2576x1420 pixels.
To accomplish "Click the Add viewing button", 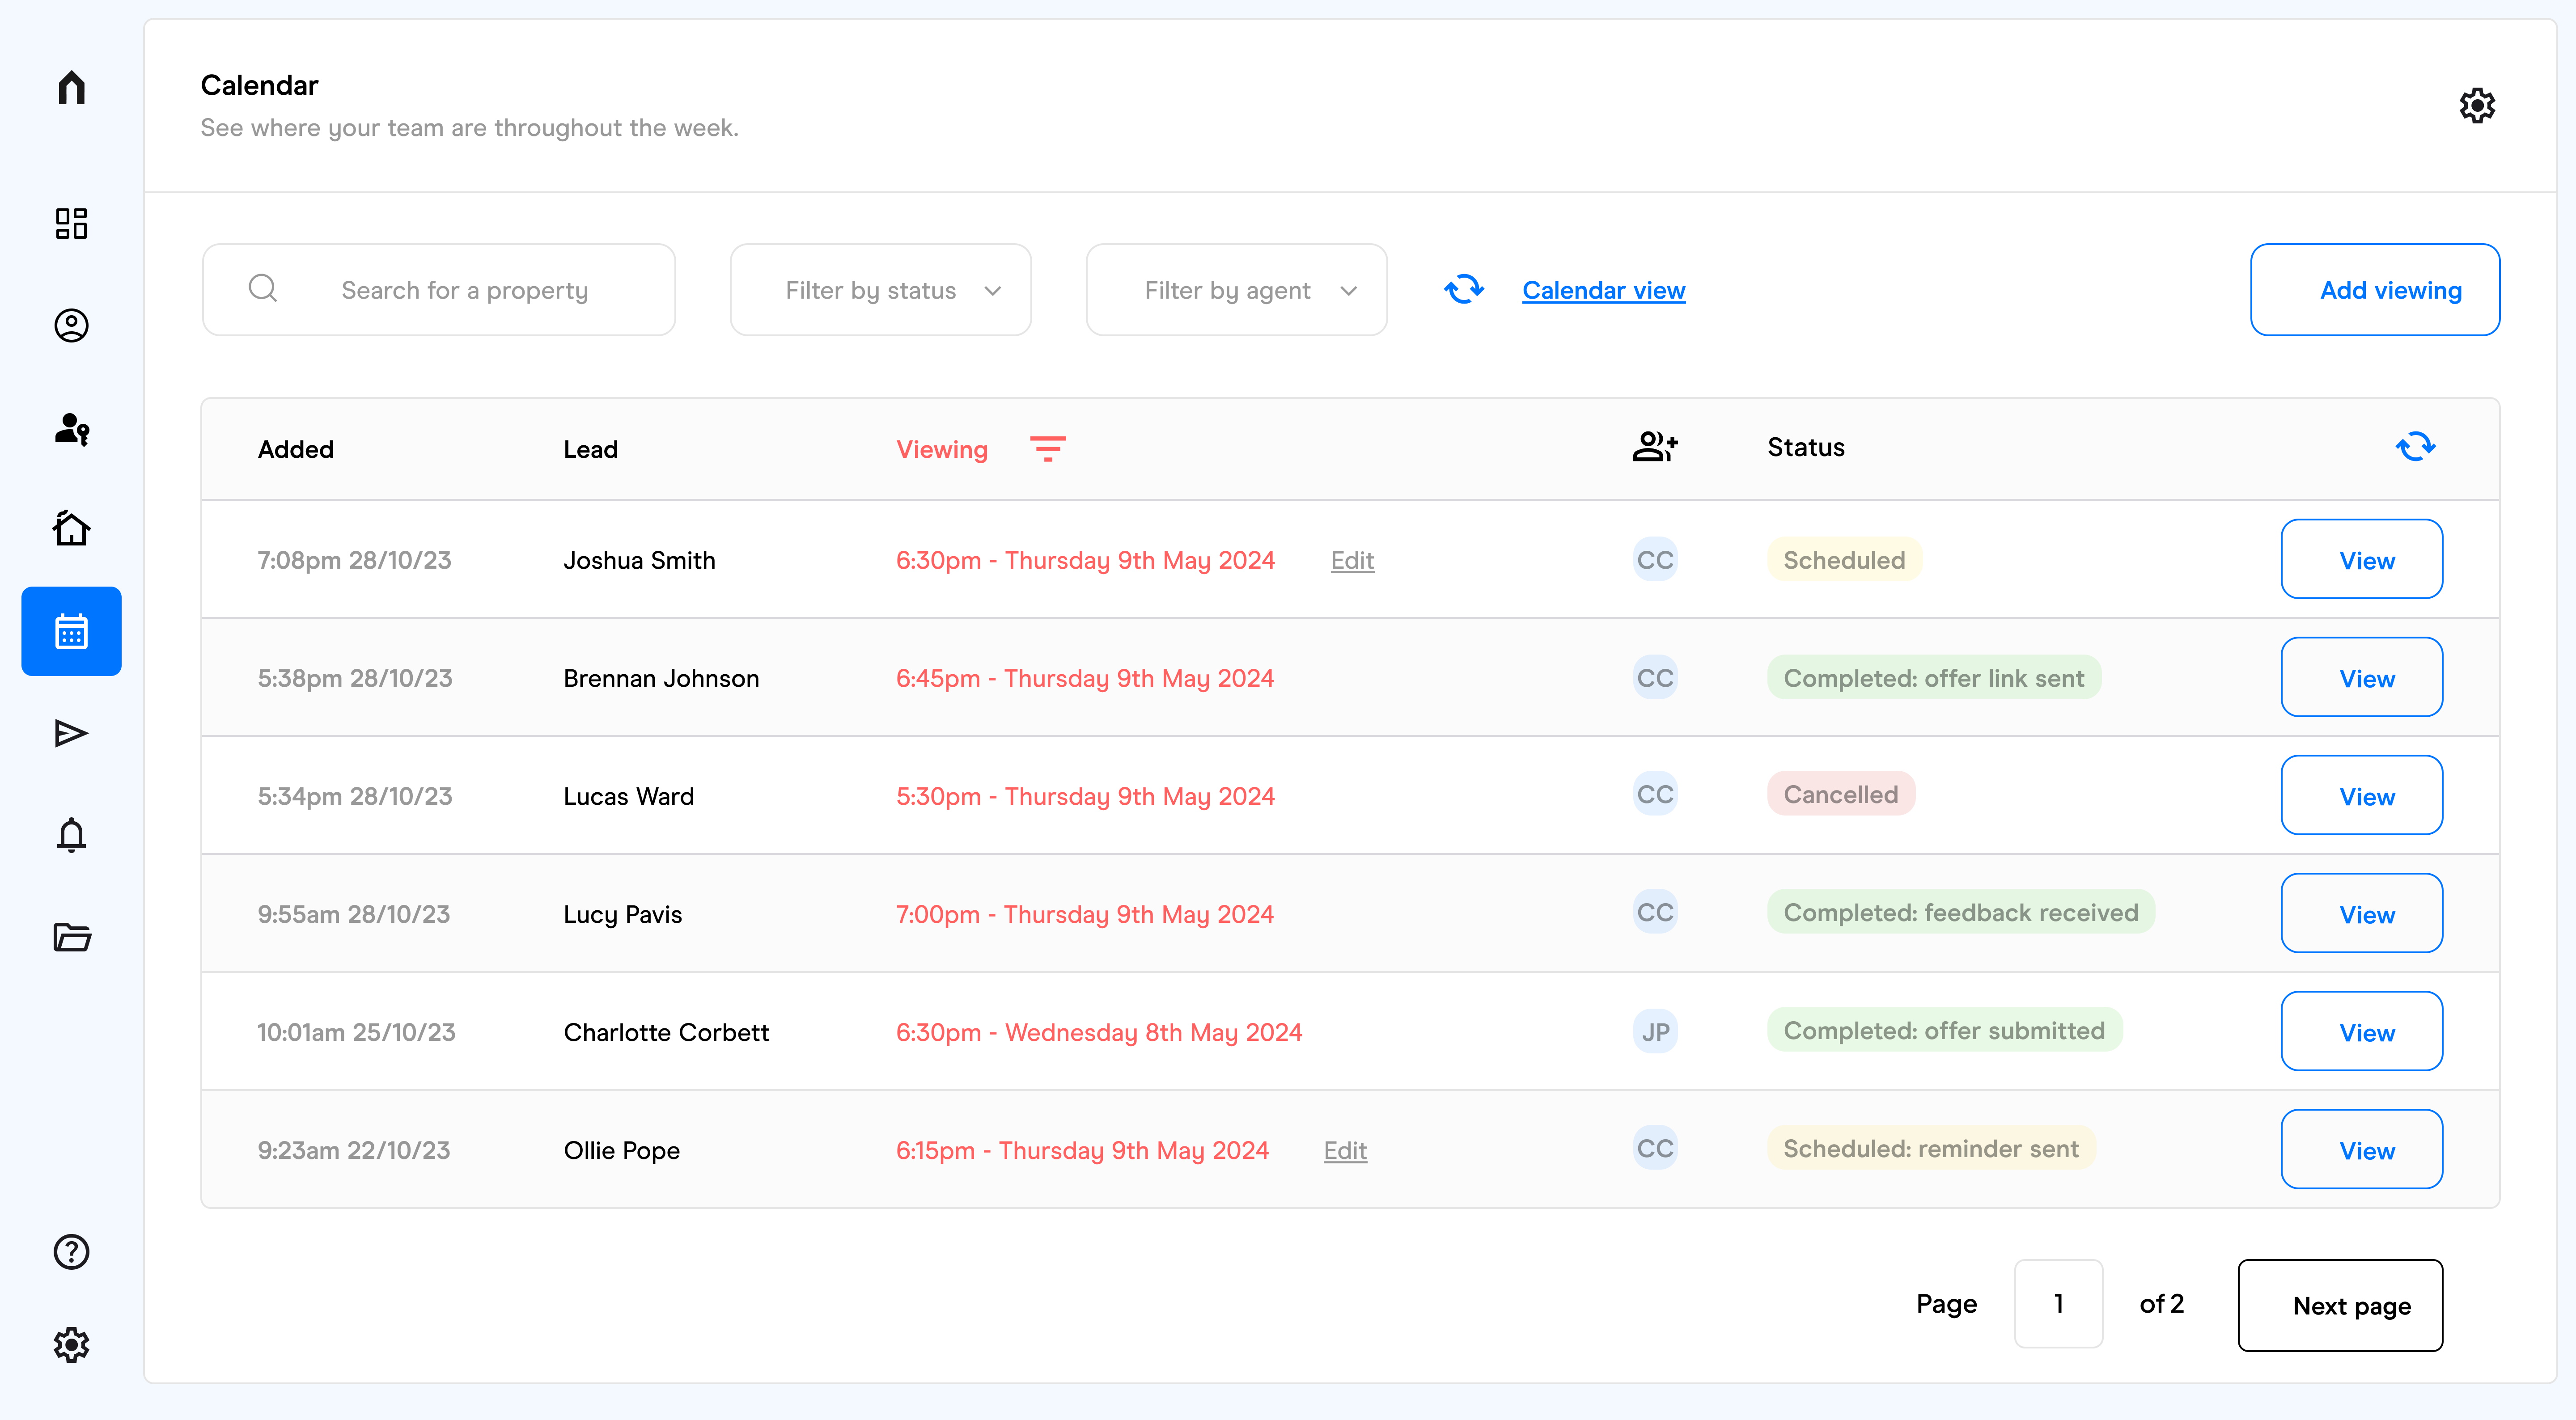I will tap(2375, 290).
